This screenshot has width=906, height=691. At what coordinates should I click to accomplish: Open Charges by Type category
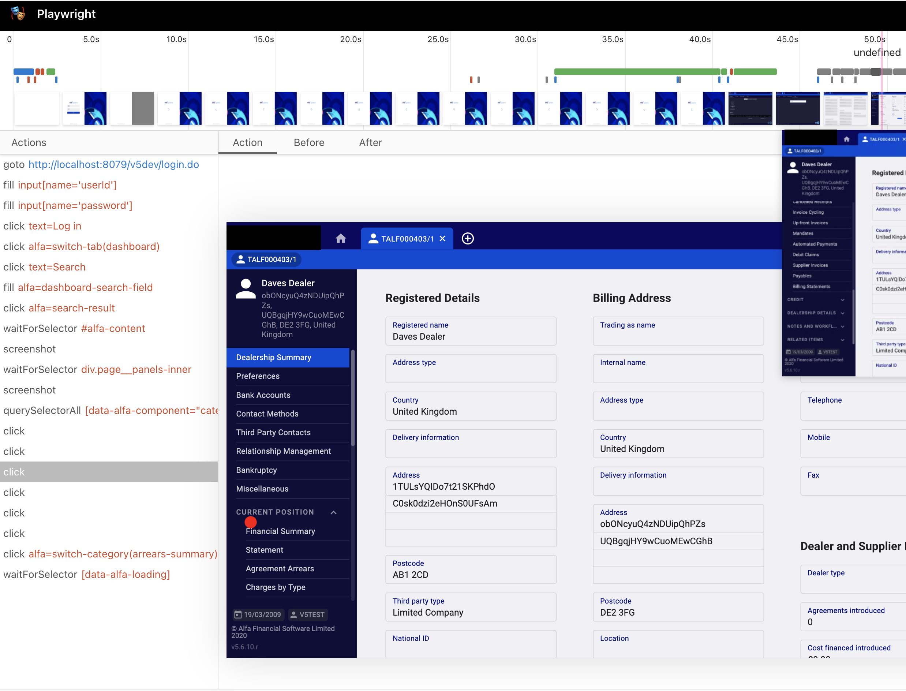pos(297,587)
